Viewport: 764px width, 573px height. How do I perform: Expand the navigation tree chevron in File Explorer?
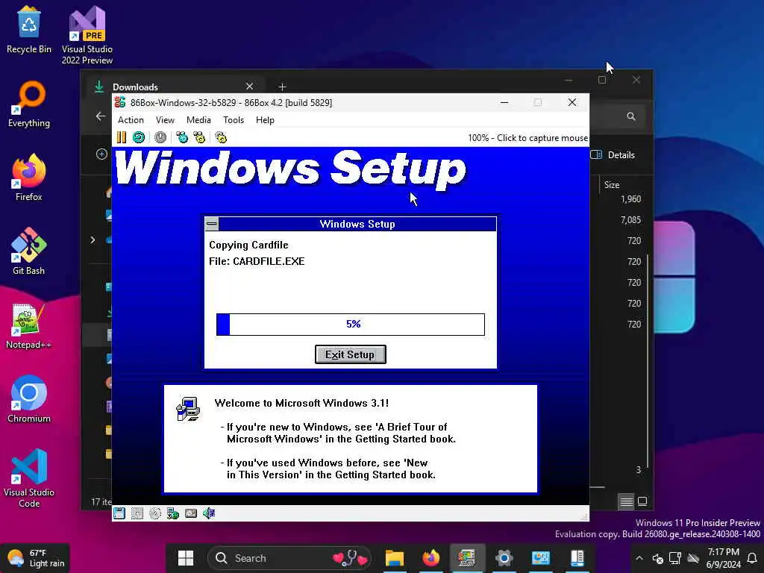pyautogui.click(x=93, y=239)
